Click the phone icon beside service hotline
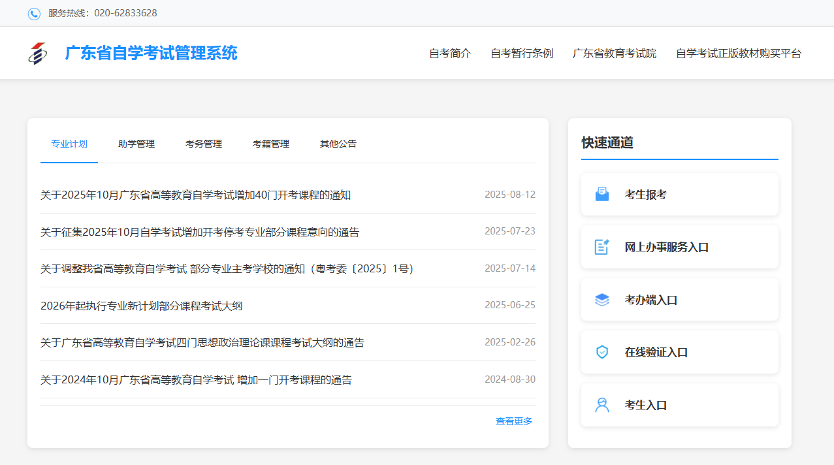Screen dimensions: 834x465 click(34, 14)
